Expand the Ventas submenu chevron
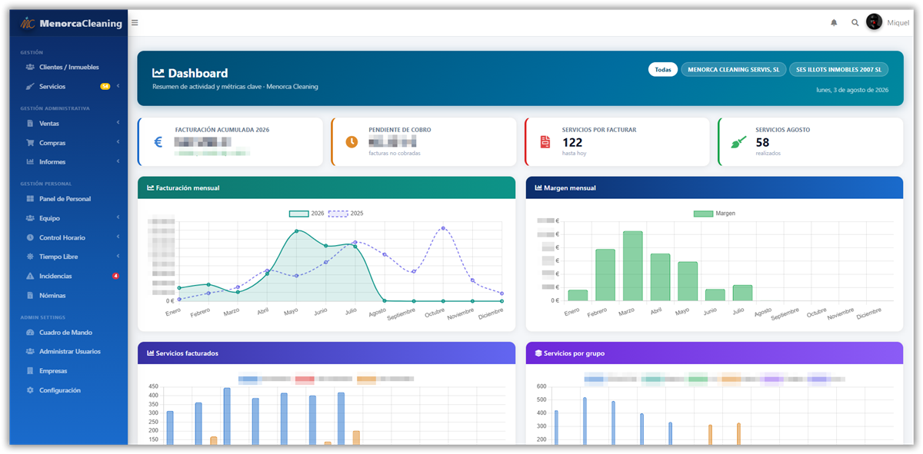Image resolution: width=923 pixels, height=454 pixels. [x=118, y=124]
